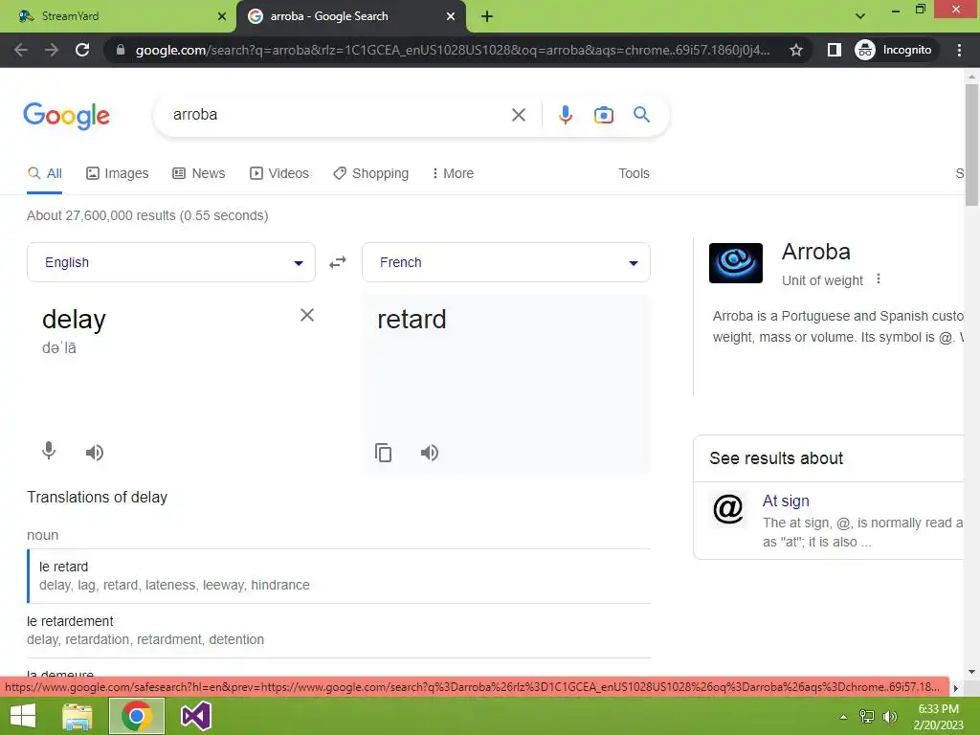Click the Google logo
Image resolution: width=980 pixels, height=735 pixels.
[x=66, y=116]
